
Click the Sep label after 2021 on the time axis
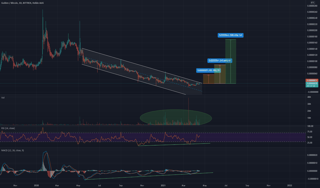pyautogui.click(x=247, y=185)
